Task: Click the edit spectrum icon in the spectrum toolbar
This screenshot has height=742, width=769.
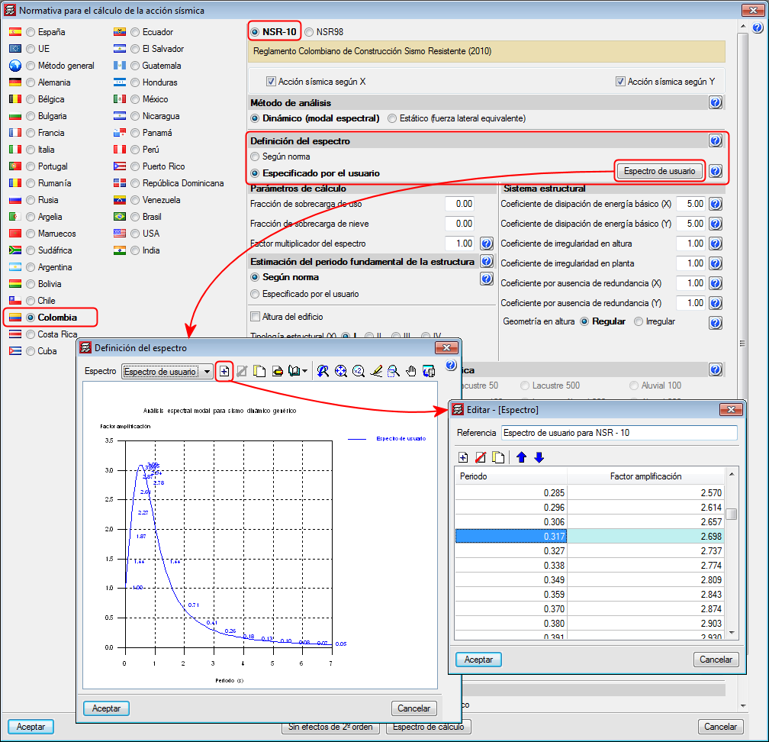Action: pyautogui.click(x=242, y=372)
